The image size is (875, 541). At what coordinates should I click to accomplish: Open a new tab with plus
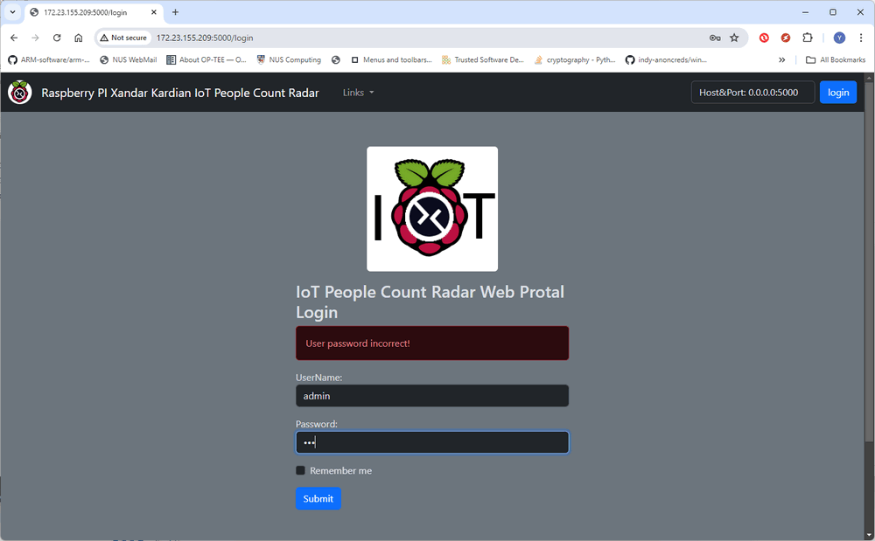click(175, 12)
